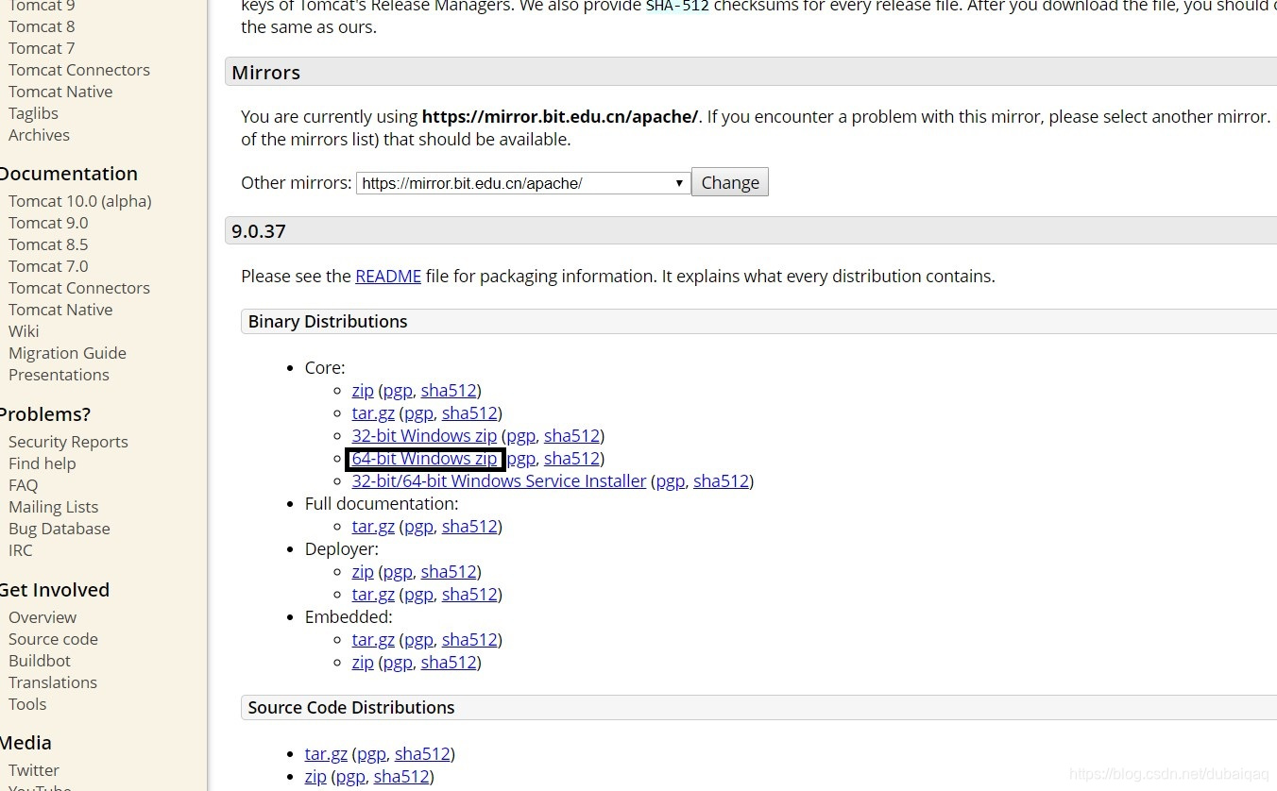
Task: Open the Translations sidebar link
Action: coord(53,682)
